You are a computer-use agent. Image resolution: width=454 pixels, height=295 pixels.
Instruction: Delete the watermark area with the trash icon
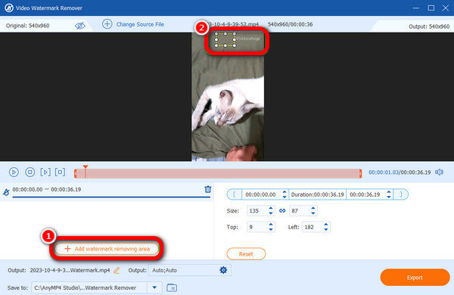[x=208, y=189]
